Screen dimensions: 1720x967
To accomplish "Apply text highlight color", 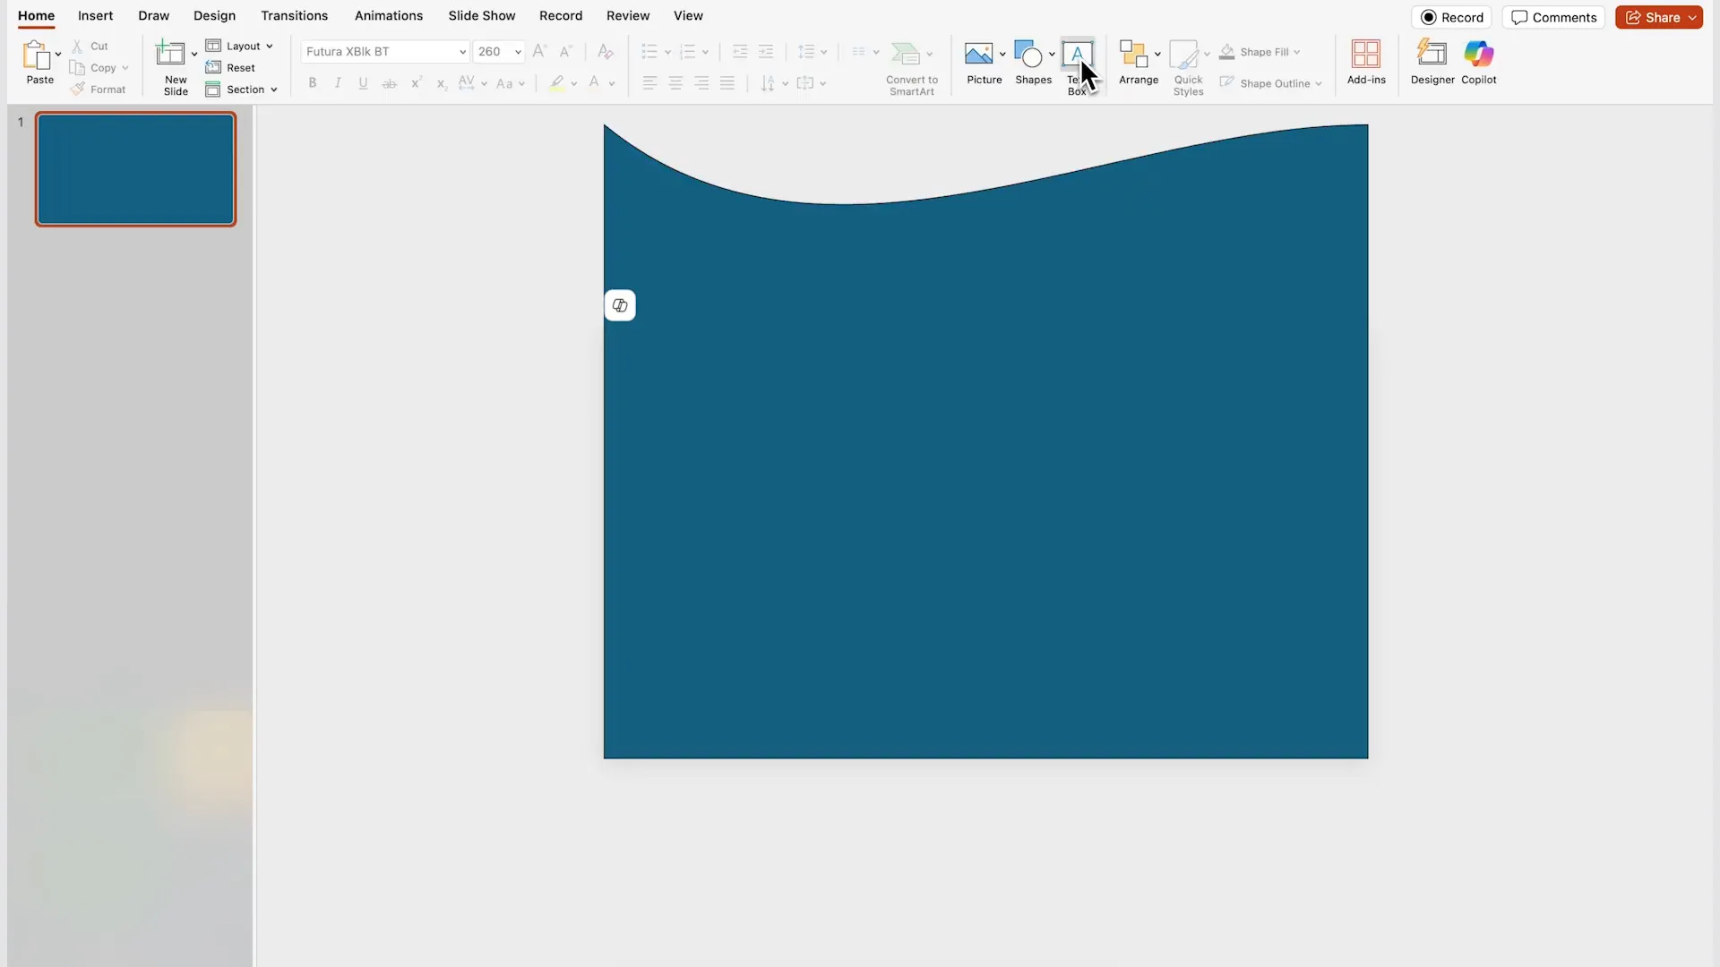I will pyautogui.click(x=557, y=83).
